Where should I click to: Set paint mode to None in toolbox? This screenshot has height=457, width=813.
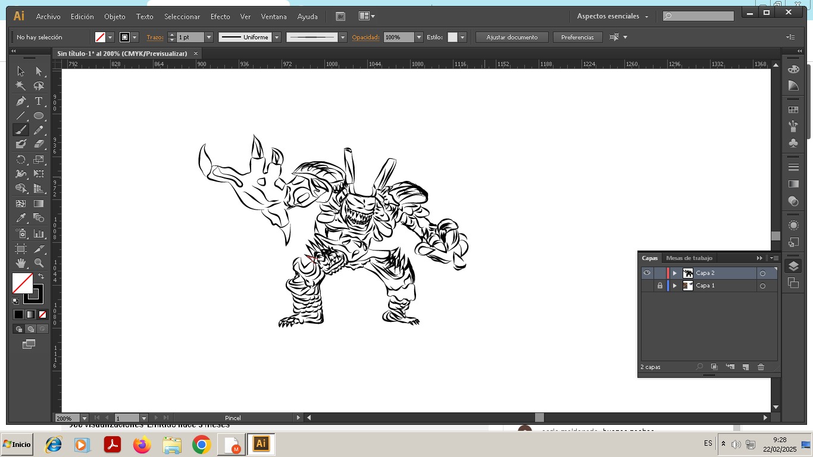click(x=42, y=314)
